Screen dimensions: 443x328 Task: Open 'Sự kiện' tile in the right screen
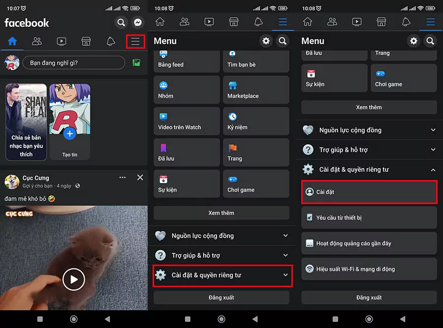pos(334,78)
